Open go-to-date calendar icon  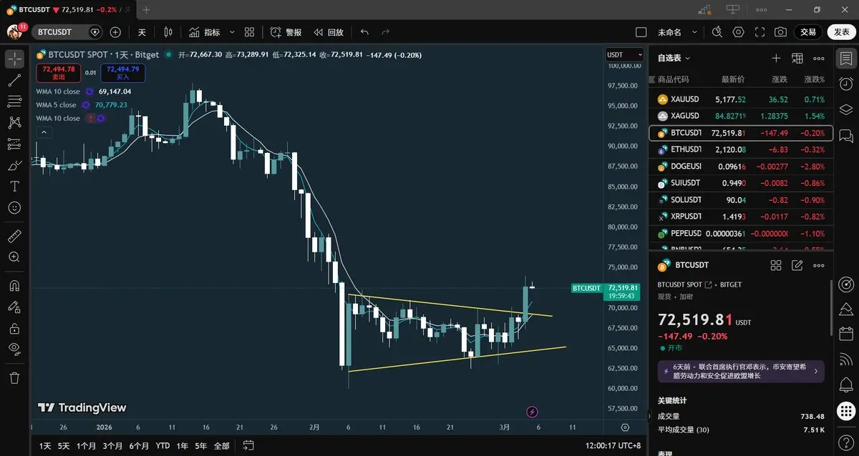tap(248, 445)
